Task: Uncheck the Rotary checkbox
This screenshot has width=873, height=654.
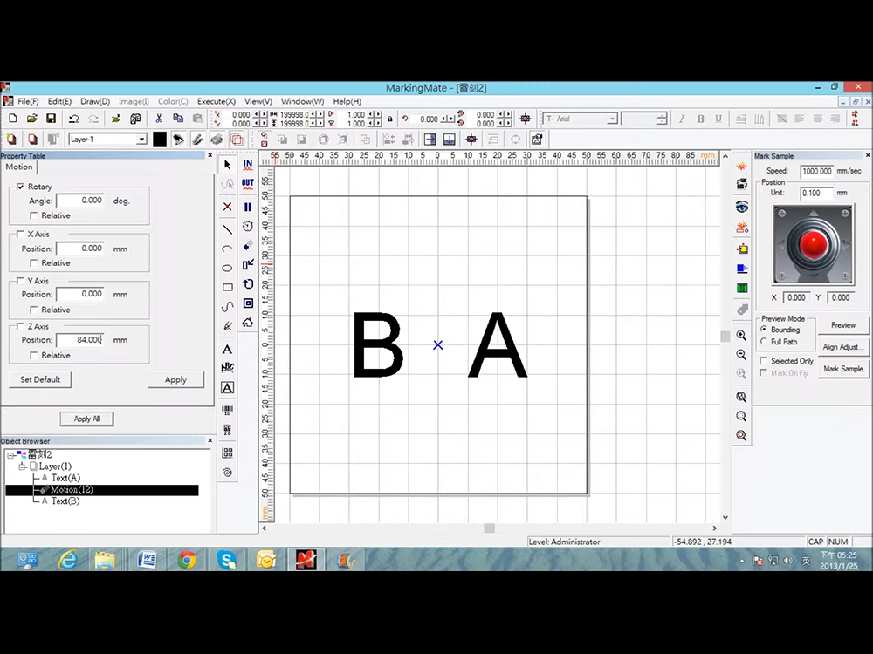Action: tap(20, 187)
